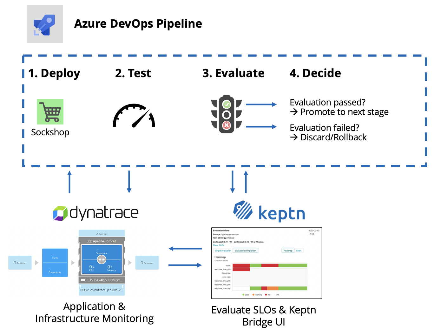Screen dimensions: 434x336
Task: Click the 2020-03-13 date stamp
Action: coord(314,231)
